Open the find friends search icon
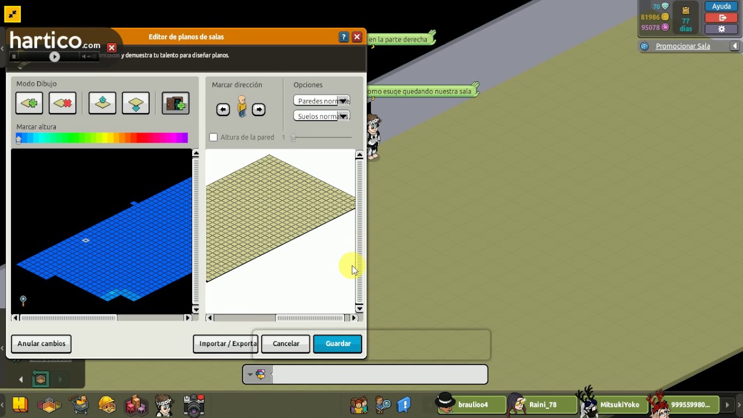 [383, 405]
